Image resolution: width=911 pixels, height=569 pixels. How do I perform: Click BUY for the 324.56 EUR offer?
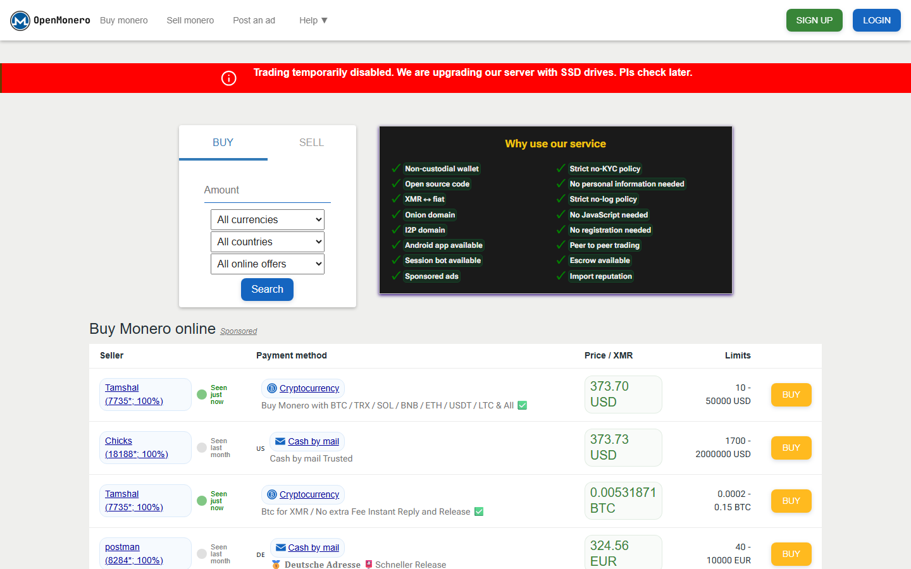(x=791, y=554)
